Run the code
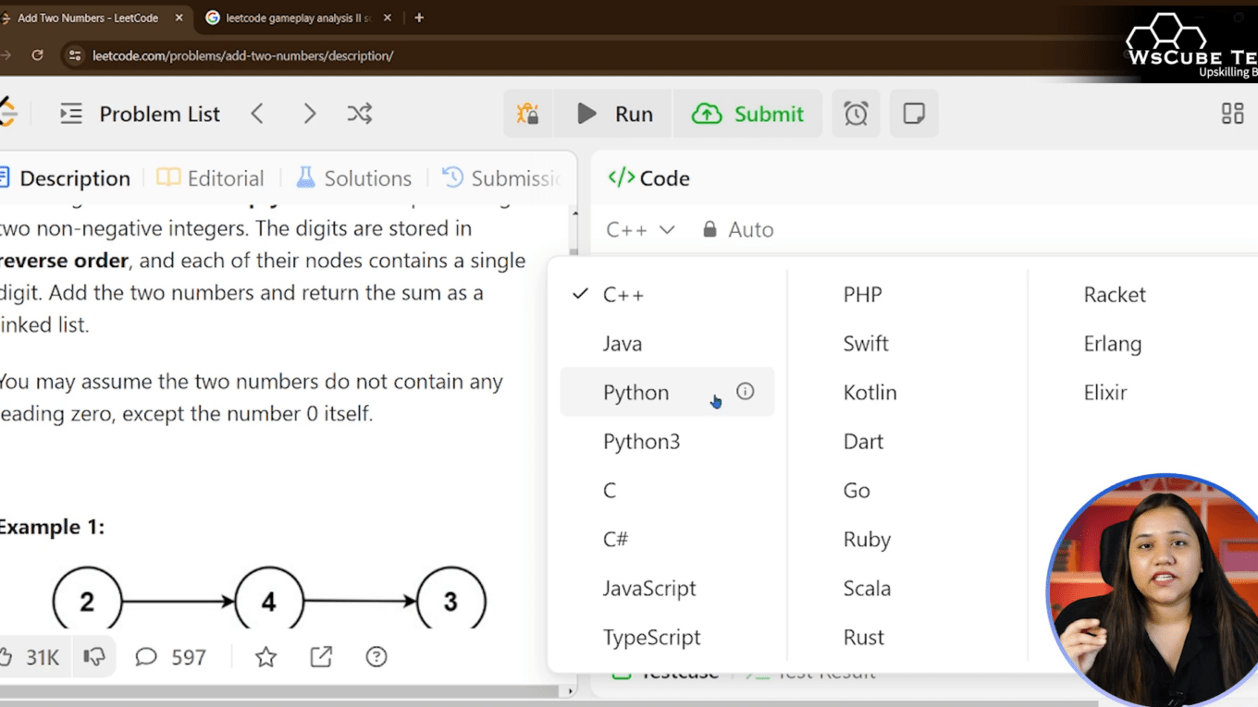The image size is (1258, 707). pos(614,114)
